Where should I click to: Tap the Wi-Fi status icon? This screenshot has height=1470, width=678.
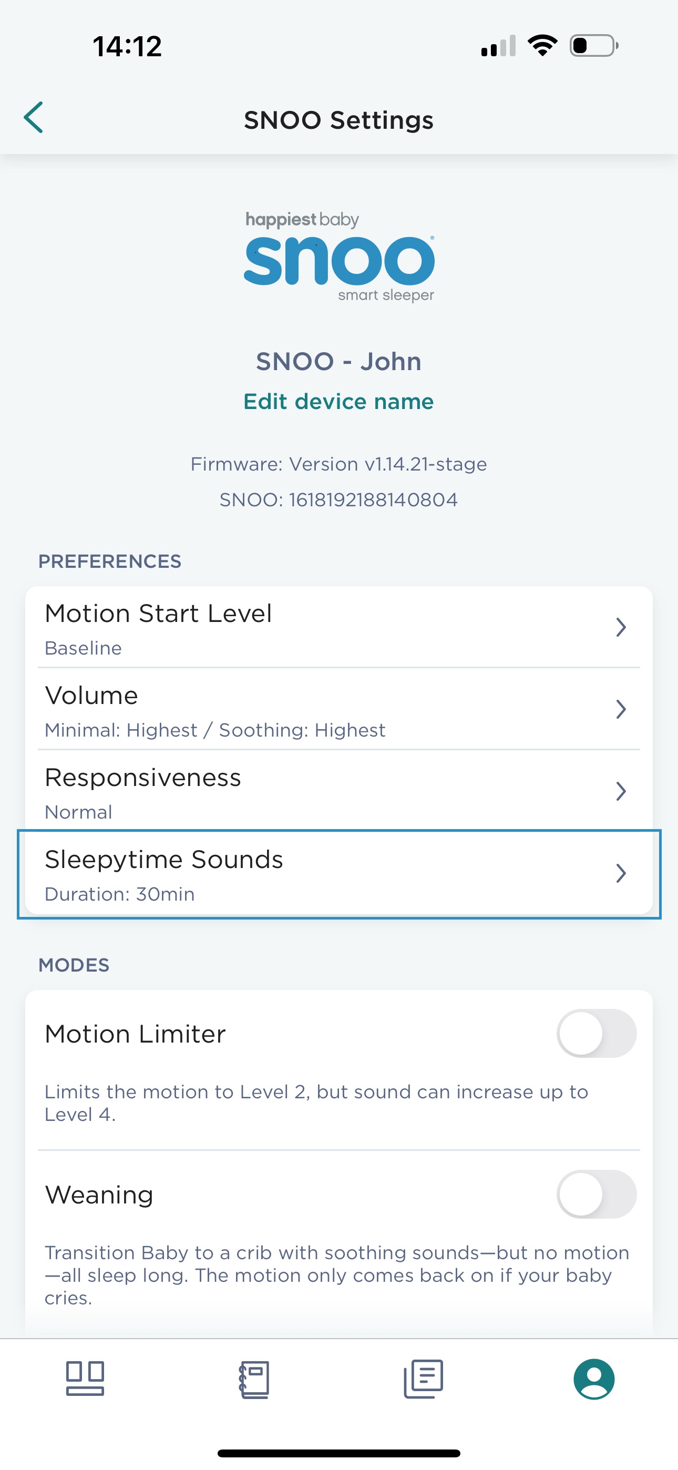542,46
